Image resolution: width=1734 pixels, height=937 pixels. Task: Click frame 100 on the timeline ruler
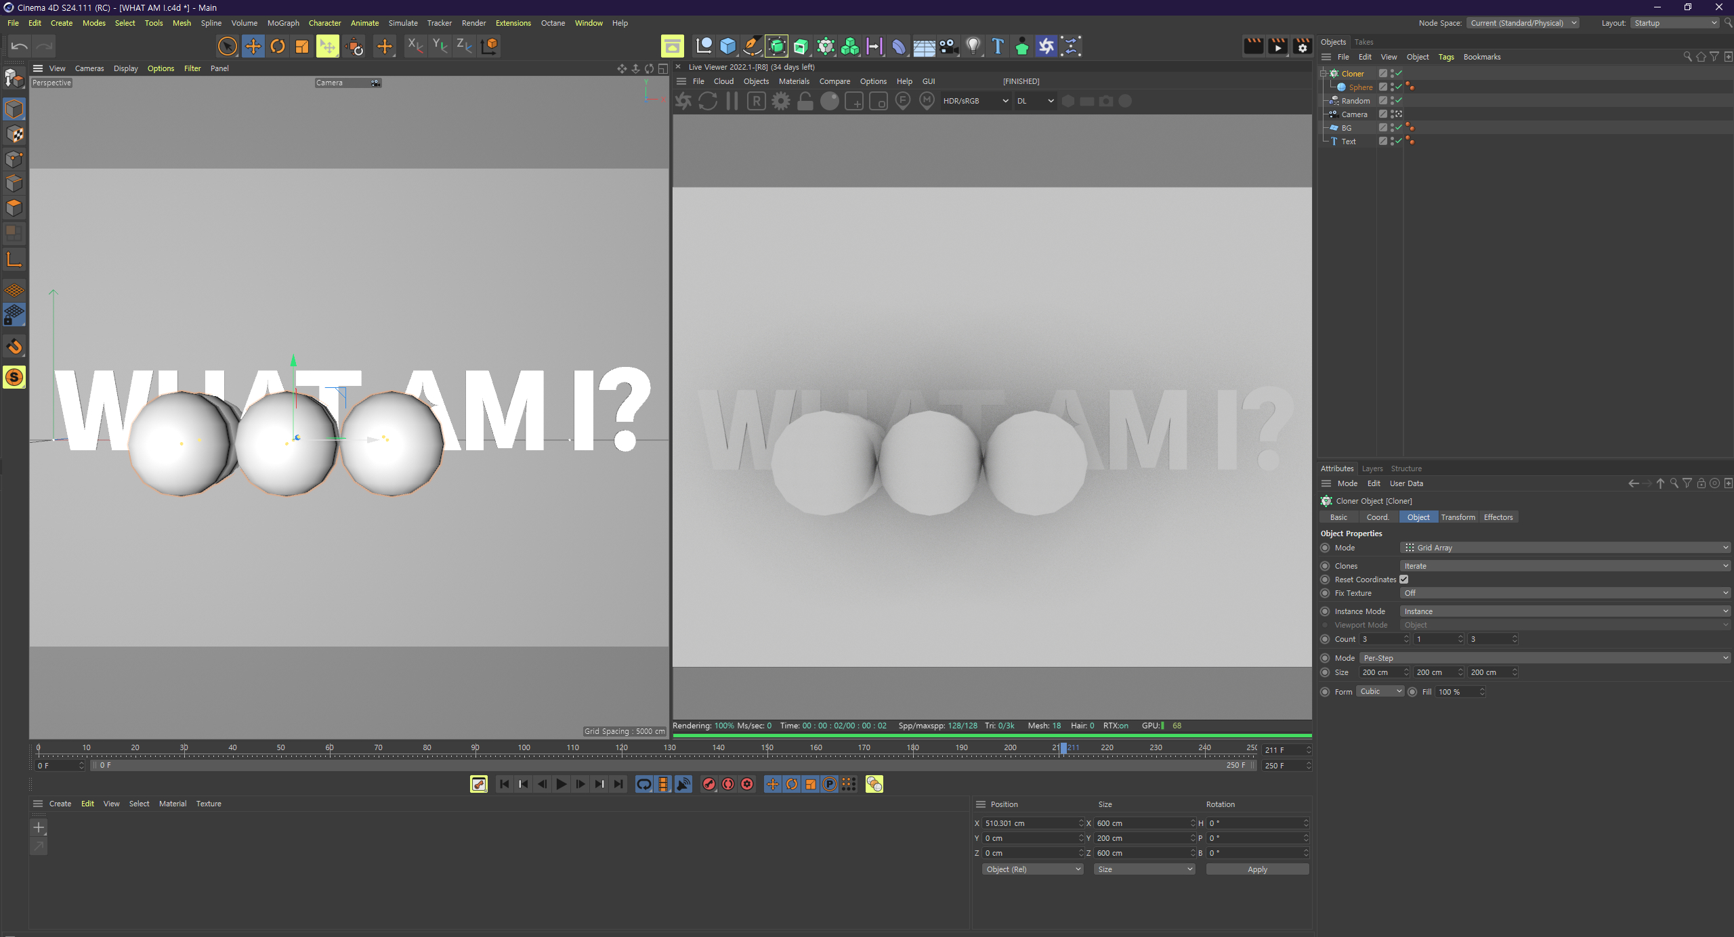pos(524,749)
